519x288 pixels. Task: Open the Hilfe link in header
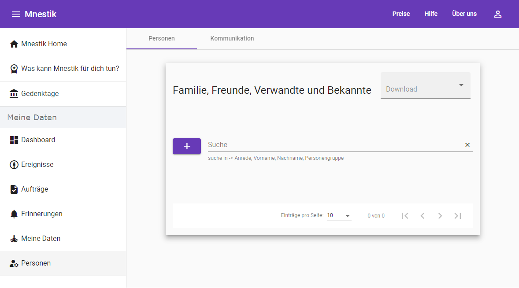[430, 14]
